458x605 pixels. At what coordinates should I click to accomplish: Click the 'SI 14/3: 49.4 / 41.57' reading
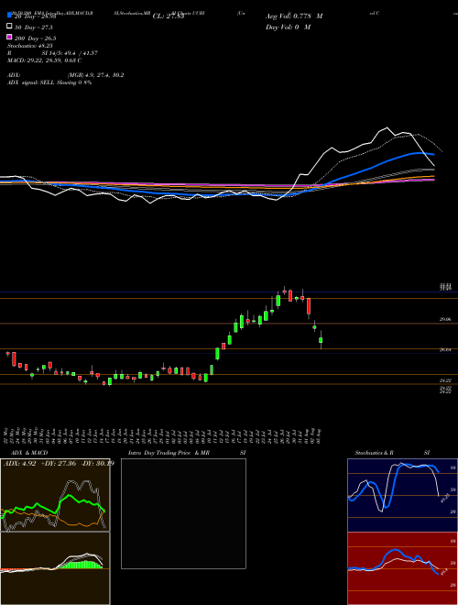pos(69,53)
